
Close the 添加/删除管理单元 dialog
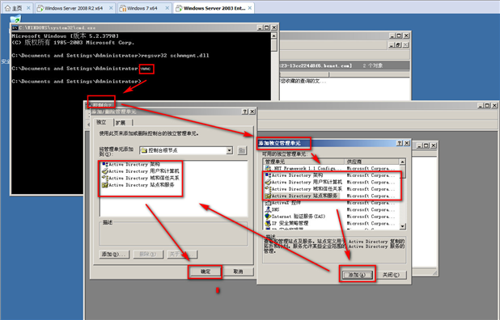[252, 112]
